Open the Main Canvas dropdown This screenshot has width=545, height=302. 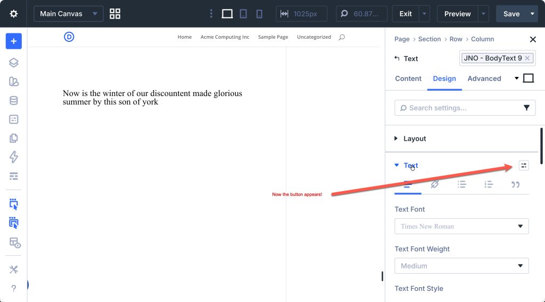point(69,14)
